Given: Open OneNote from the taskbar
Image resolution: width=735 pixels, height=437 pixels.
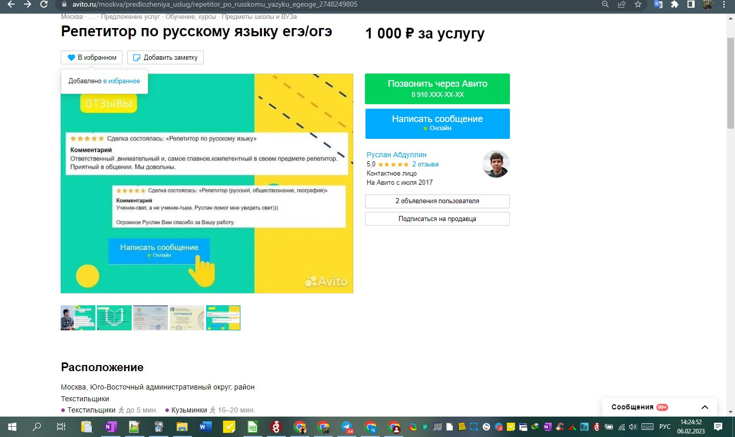Looking at the screenshot, I should pos(110,427).
